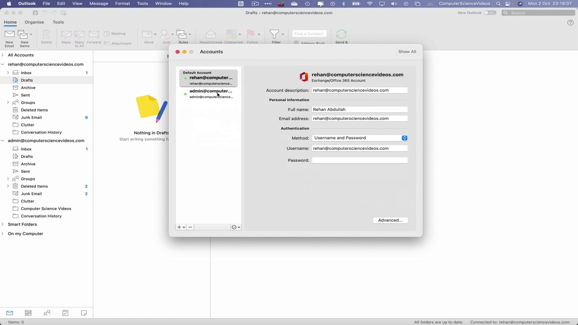
Task: Click the Follow Up flag icon
Action: (251, 34)
